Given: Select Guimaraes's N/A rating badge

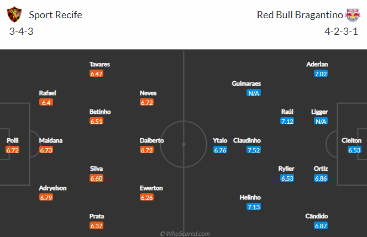Looking at the screenshot, I should pos(254,93).
